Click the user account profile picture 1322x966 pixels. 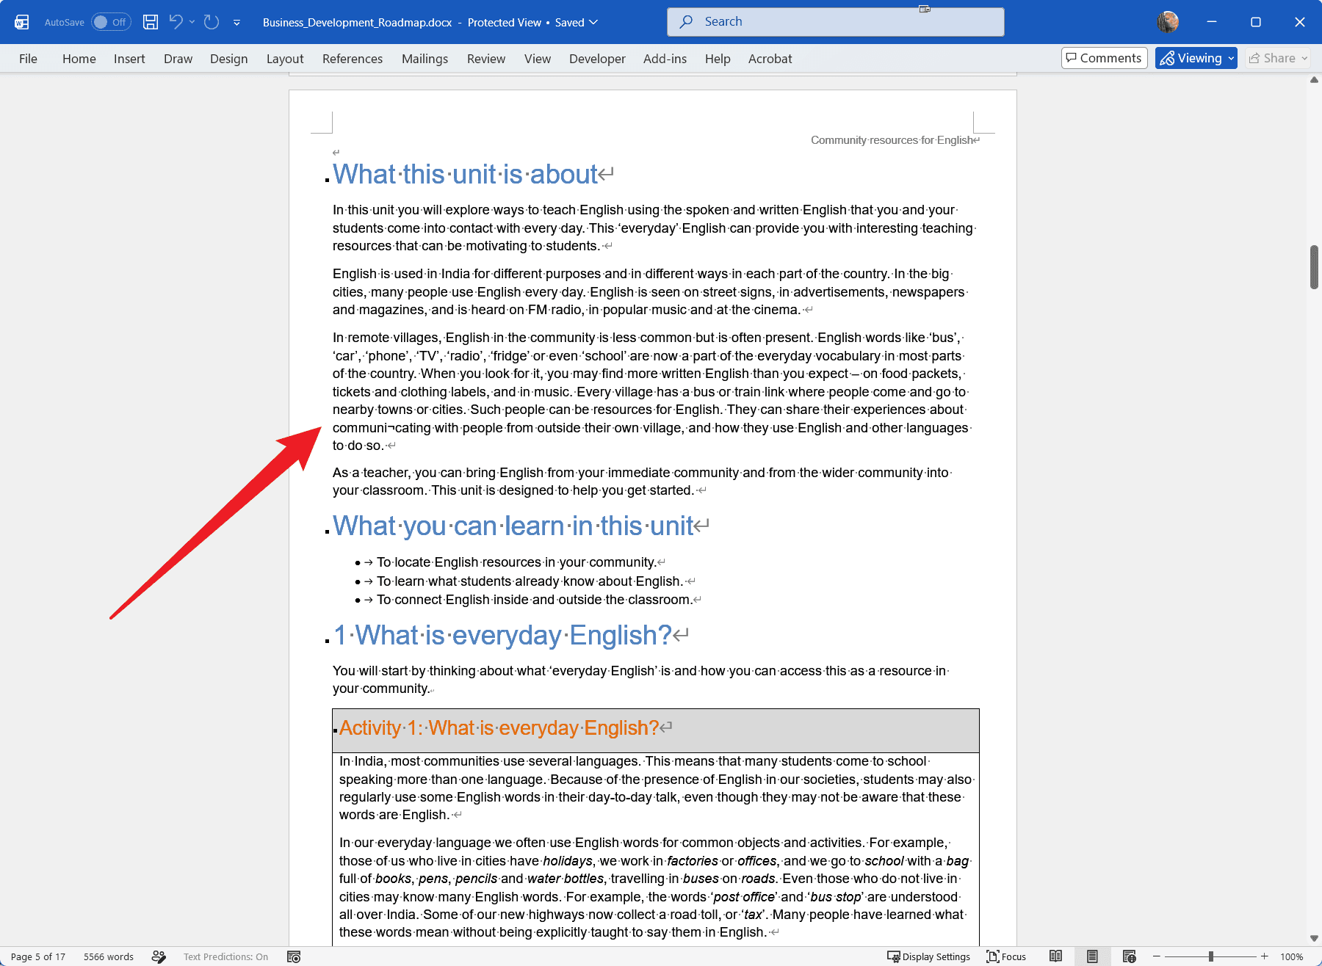[x=1168, y=22]
